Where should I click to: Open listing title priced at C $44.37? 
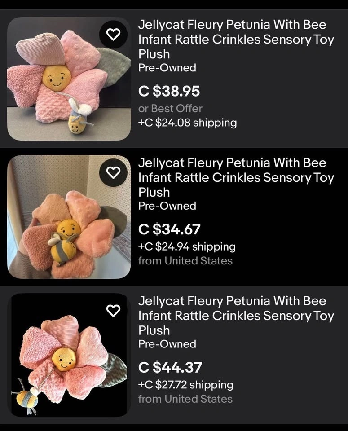coord(236,315)
